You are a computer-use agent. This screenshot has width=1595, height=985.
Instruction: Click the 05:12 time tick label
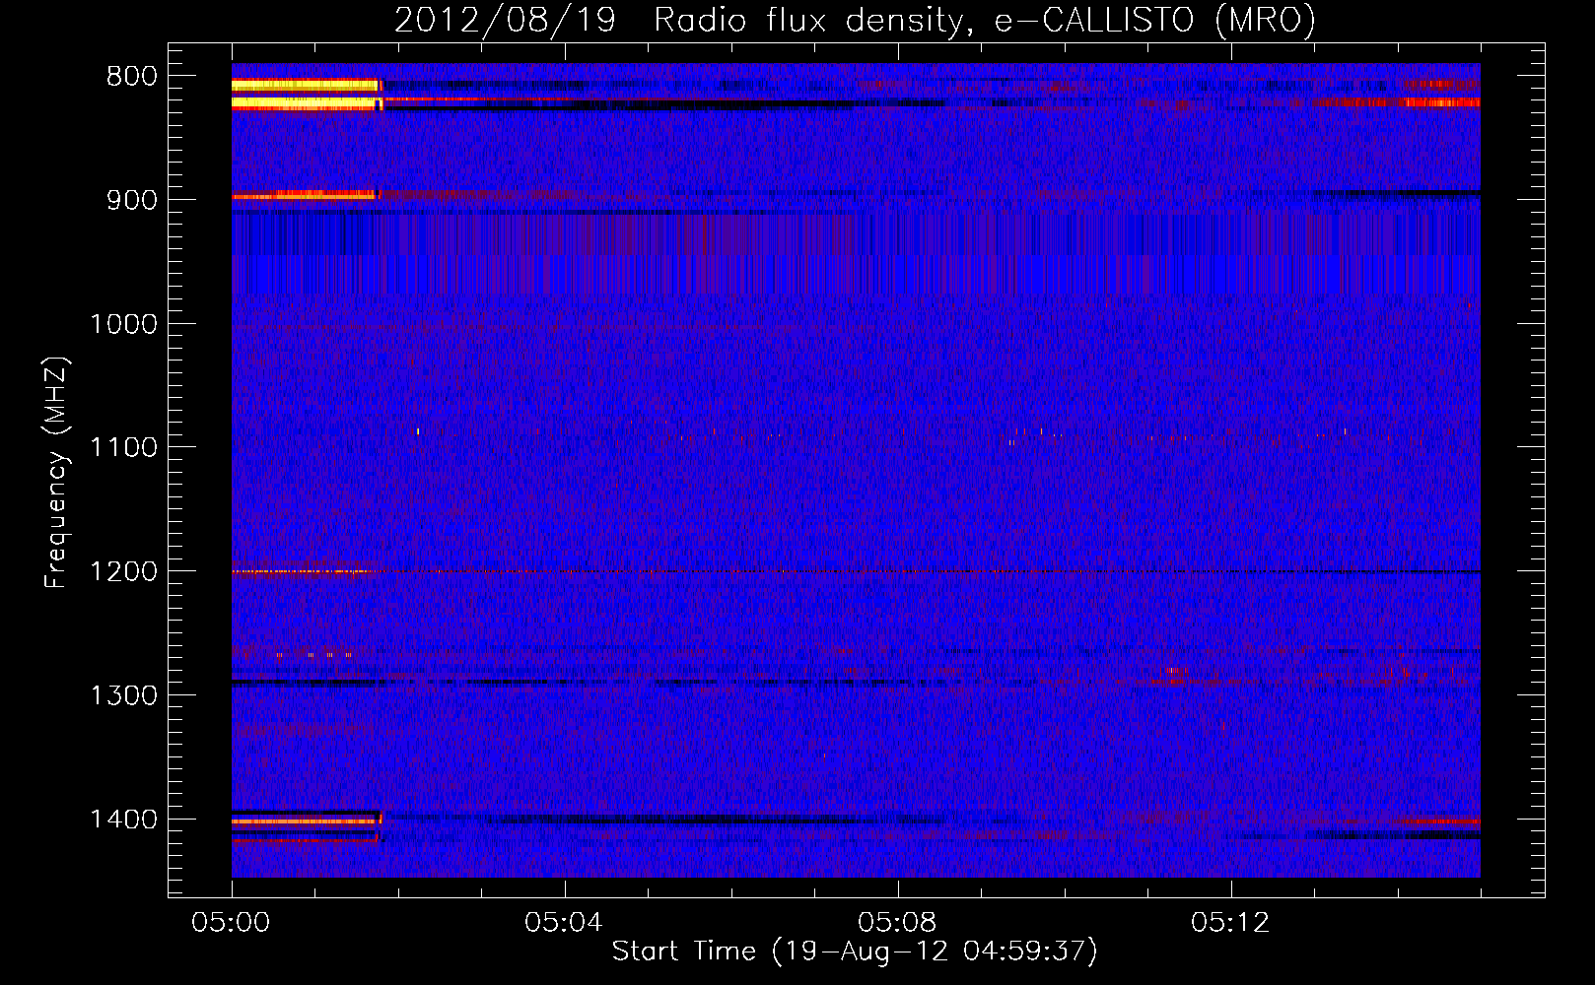click(x=1230, y=923)
